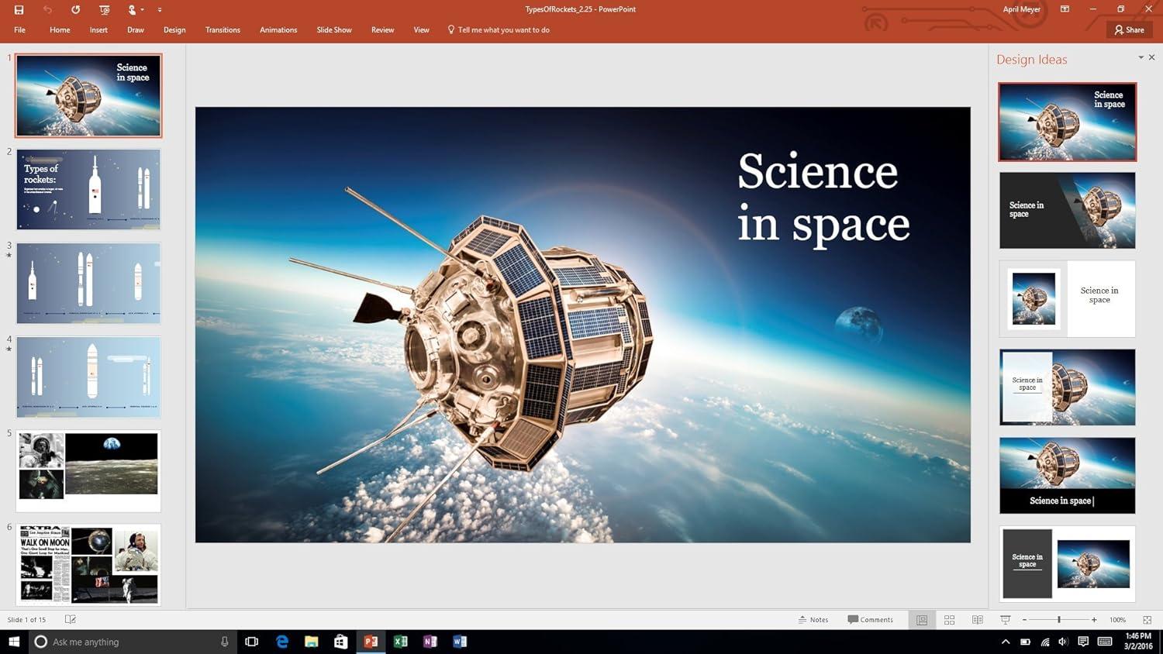Select the 'Types of rockets' slide 2 thumbnail
The image size is (1163, 654).
(x=88, y=190)
